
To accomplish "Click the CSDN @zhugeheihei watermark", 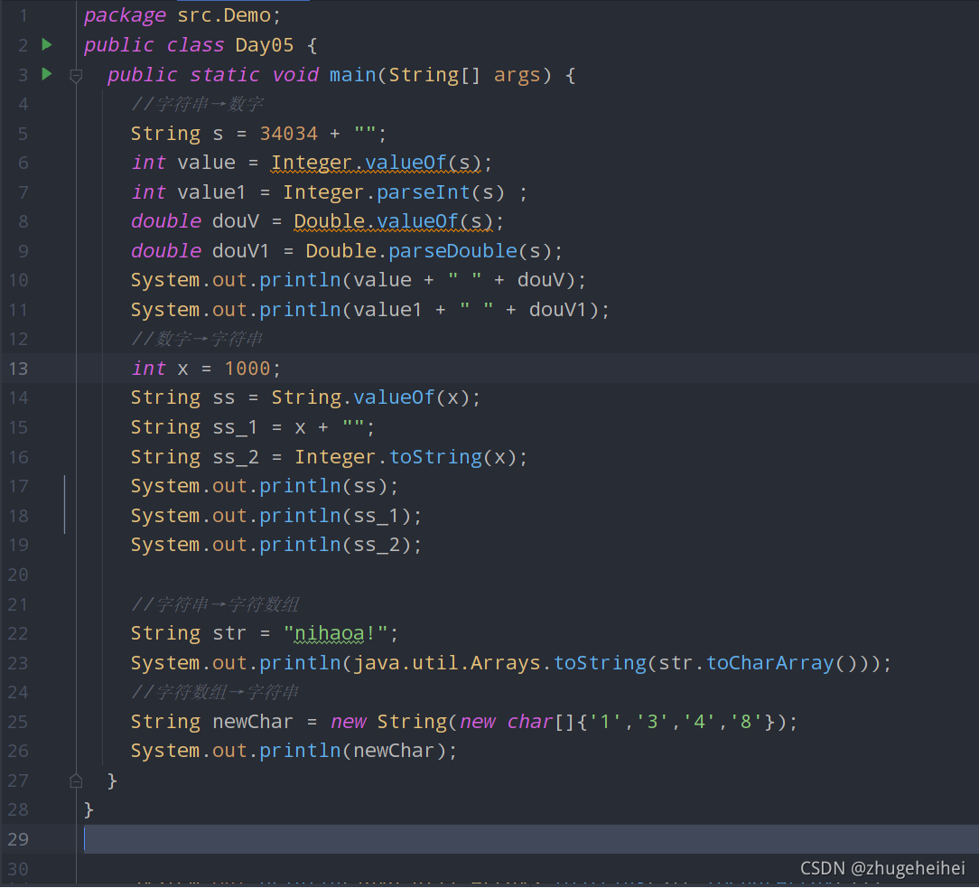I will click(x=882, y=868).
